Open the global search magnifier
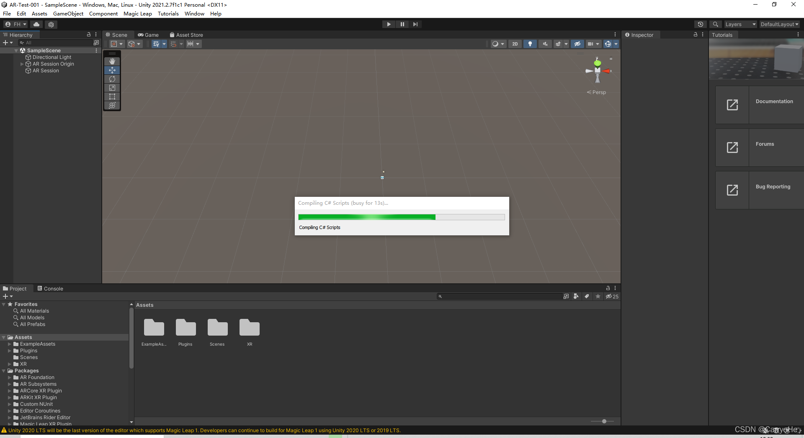This screenshot has height=438, width=804. click(x=716, y=24)
